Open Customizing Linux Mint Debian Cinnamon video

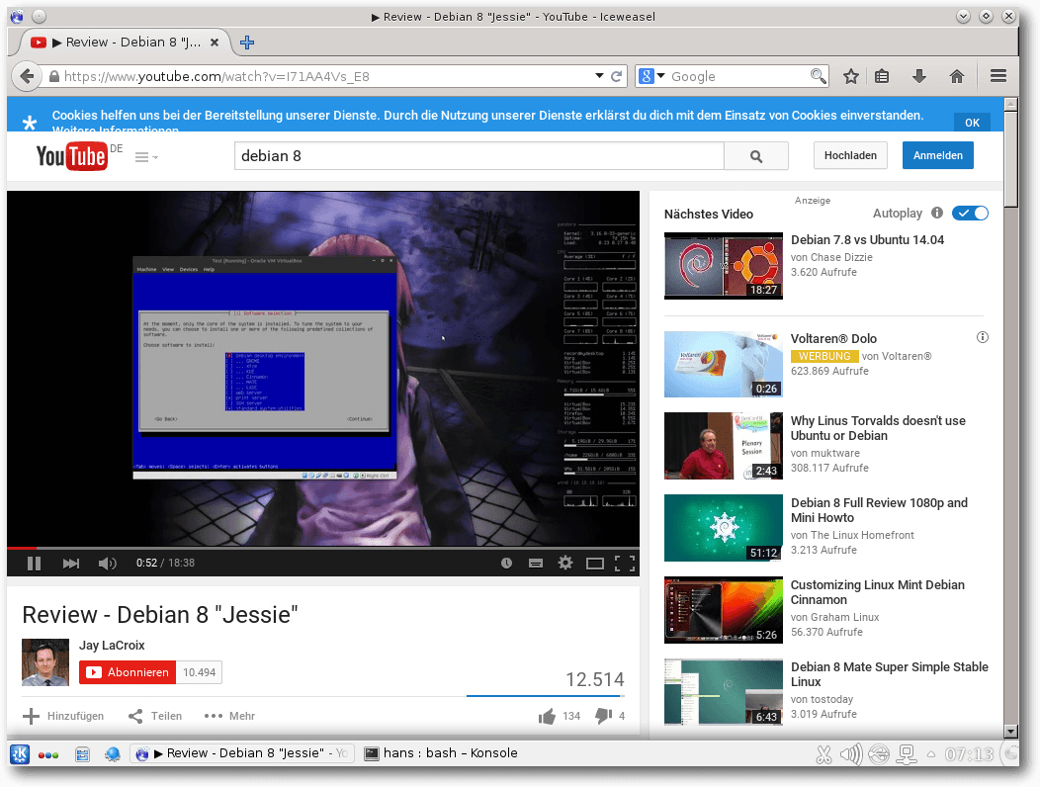877,592
